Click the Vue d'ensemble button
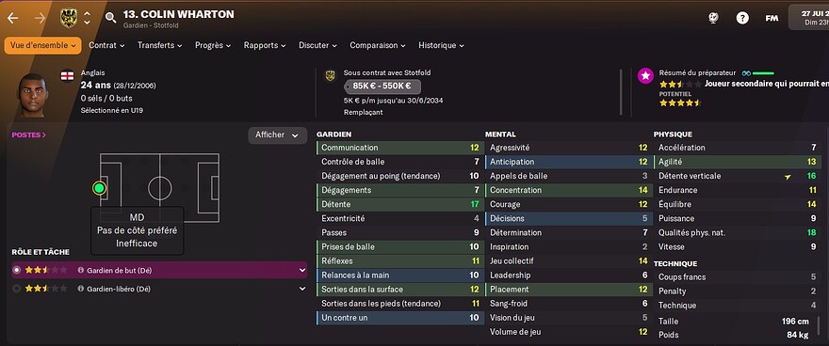This screenshot has height=346, width=829. (42, 45)
